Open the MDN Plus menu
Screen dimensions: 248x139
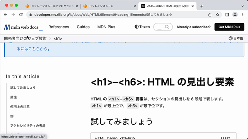[106, 27]
